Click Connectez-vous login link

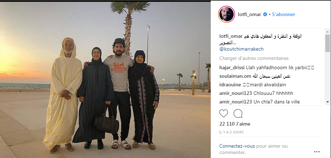point(237,146)
